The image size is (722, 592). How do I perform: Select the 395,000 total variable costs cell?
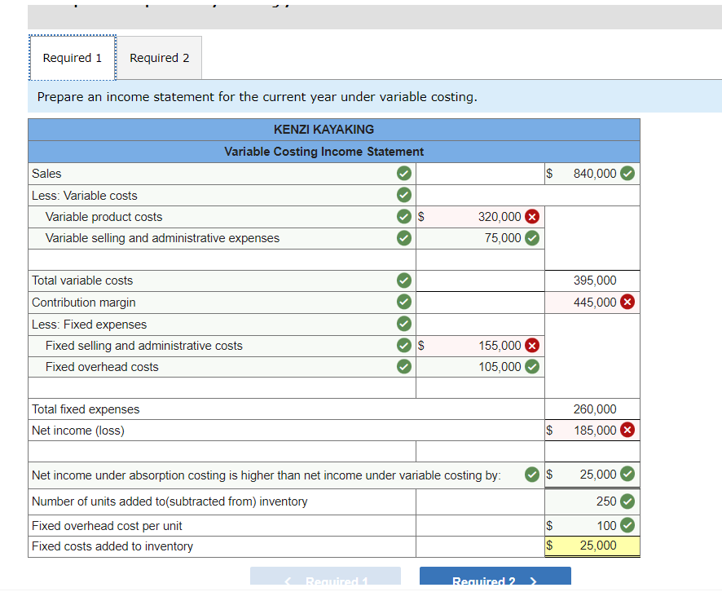pyautogui.click(x=592, y=281)
